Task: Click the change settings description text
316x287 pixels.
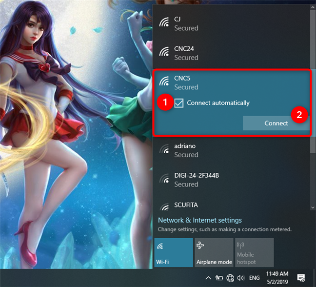Action: pos(225,229)
